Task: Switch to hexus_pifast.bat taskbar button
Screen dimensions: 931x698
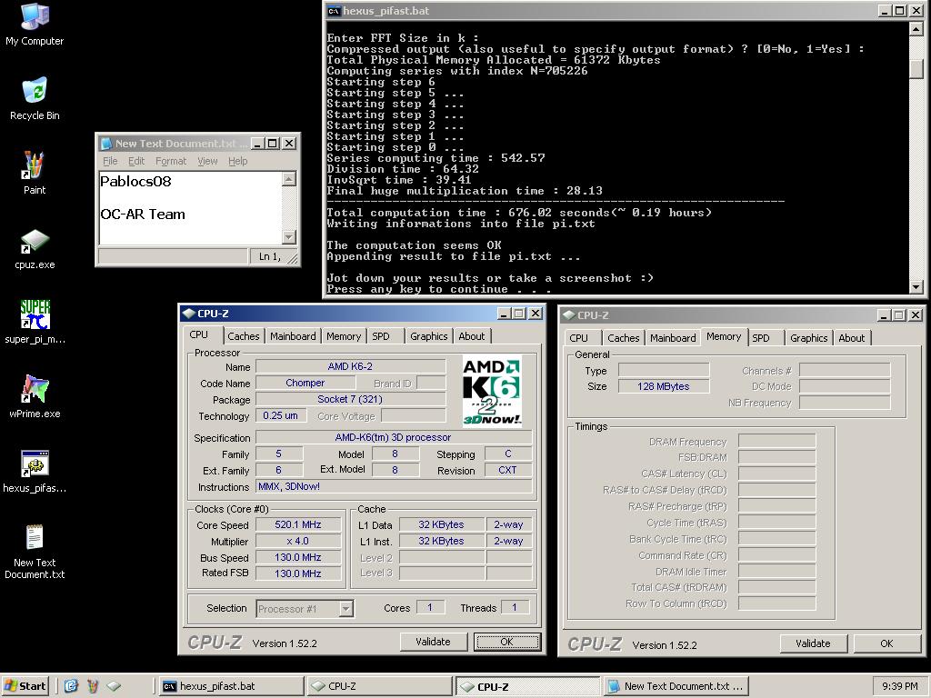Action: coord(232,686)
